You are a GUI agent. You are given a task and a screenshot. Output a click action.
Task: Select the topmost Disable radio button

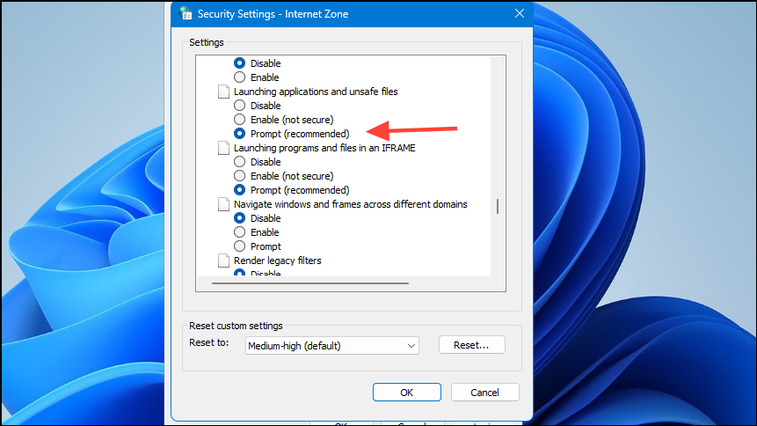239,62
